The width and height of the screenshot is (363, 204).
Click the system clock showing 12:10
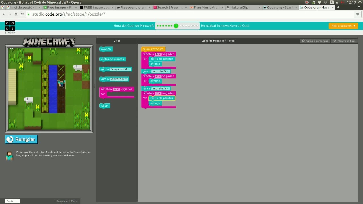[351, 2]
